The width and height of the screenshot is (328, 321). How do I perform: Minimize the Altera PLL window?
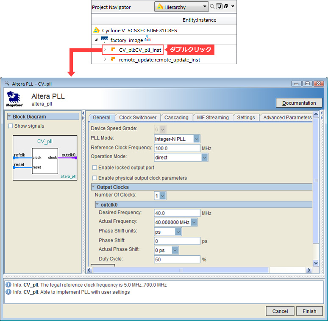pos(296,84)
